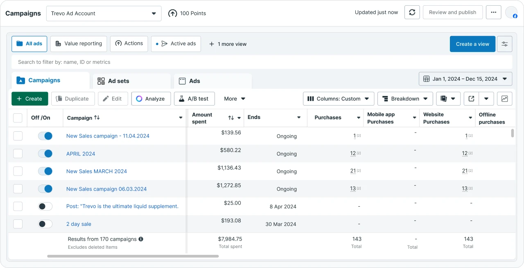Image resolution: width=524 pixels, height=268 pixels.
Task: Open the three-dots more options button
Action: coord(493,12)
